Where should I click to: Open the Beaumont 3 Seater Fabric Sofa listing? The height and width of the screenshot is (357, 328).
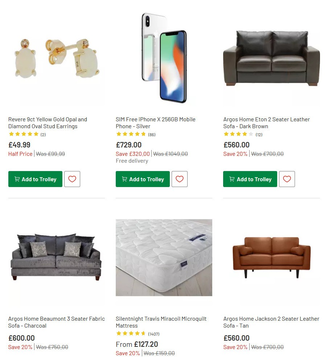click(56, 322)
